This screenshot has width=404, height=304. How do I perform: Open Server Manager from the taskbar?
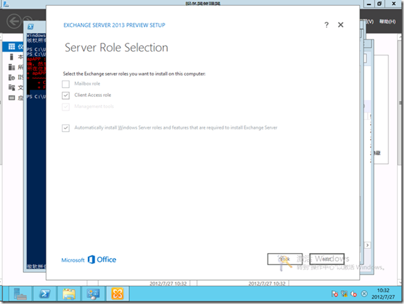[20, 294]
